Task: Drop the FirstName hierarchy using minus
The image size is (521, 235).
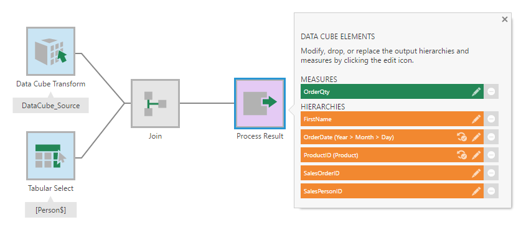Action: (491, 119)
